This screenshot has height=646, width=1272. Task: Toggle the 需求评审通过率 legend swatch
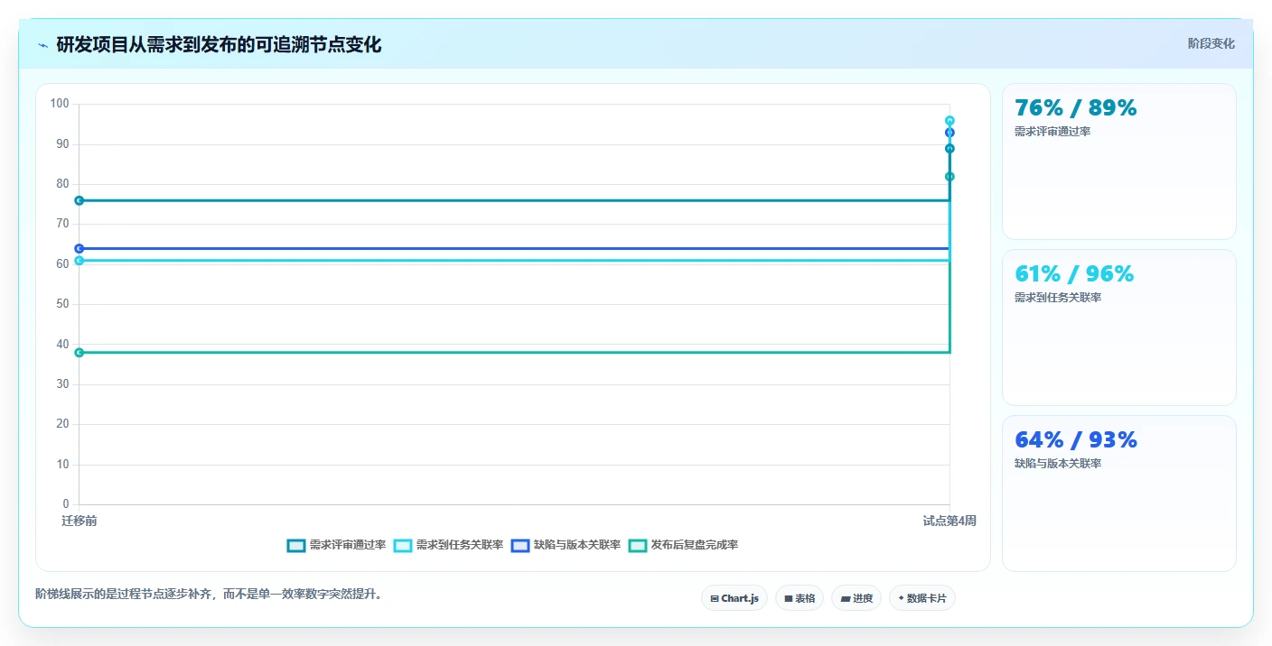pos(296,545)
